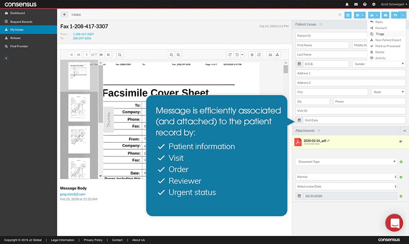Click the print icon in document viewer toolbar
The image size is (409, 244).
(x=270, y=54)
